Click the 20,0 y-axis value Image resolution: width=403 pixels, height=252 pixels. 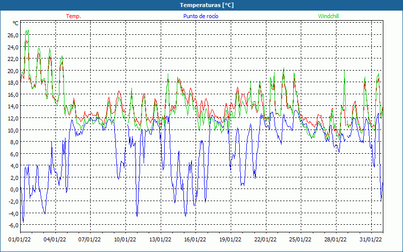[13, 71]
